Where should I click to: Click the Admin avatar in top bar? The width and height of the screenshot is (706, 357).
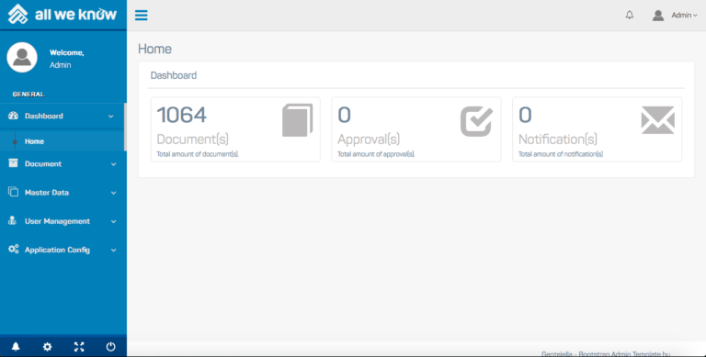click(x=658, y=16)
